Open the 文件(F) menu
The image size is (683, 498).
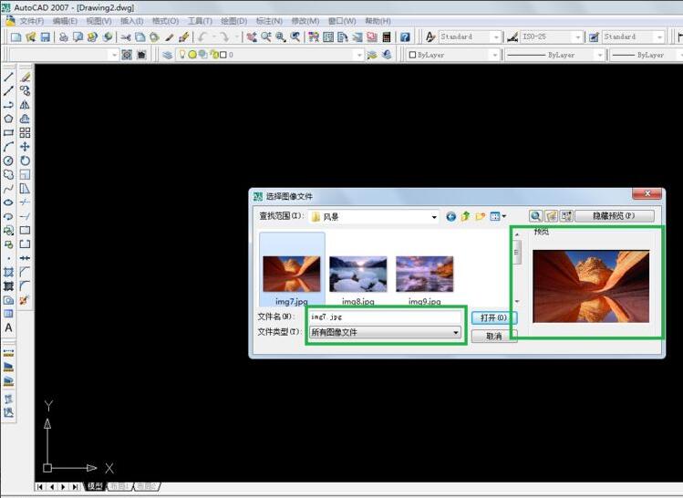[x=31, y=21]
